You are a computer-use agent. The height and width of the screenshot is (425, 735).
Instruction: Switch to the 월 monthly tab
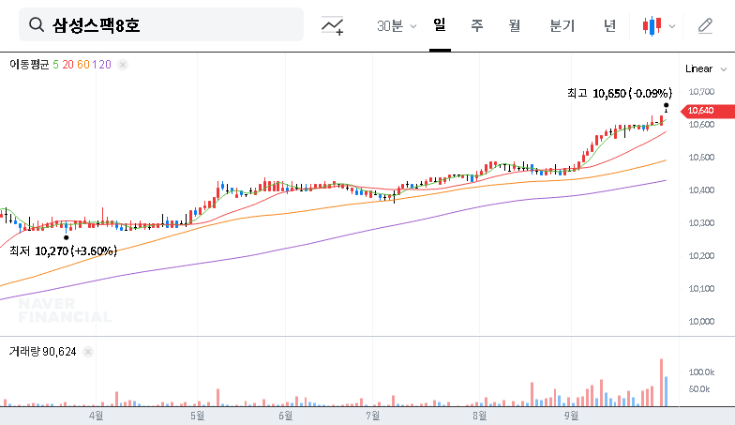click(x=514, y=25)
